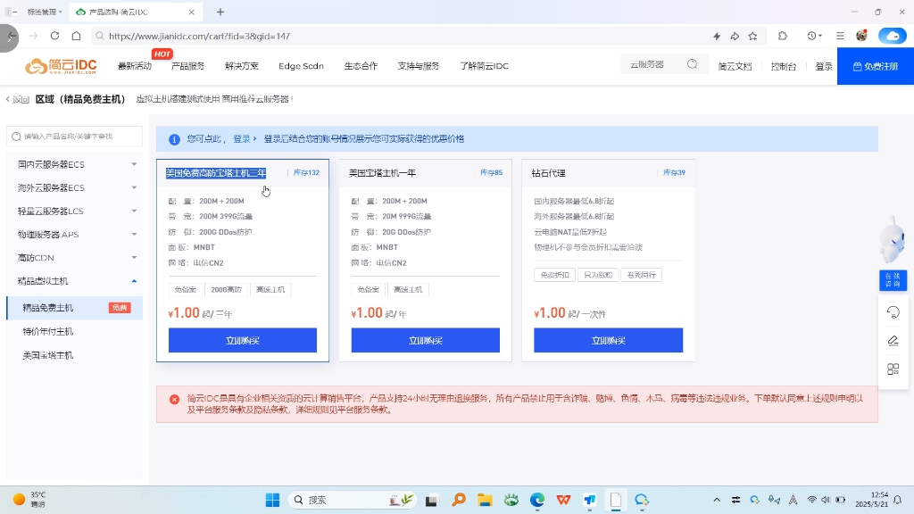Image resolution: width=914 pixels, height=514 pixels.
Task: Open the taskbar clock showing 12:54
Action: pos(871,500)
